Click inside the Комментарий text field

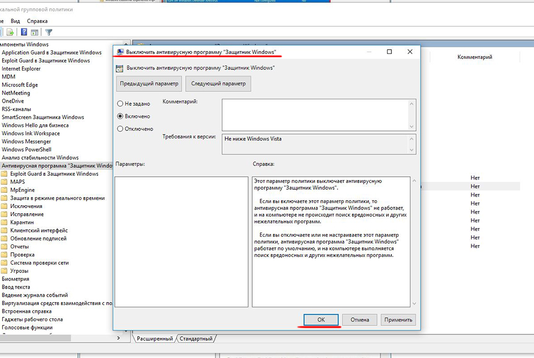(315, 114)
